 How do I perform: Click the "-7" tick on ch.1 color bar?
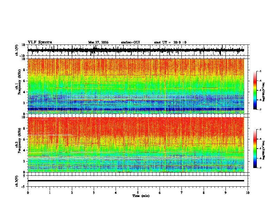(x=260, y=109)
